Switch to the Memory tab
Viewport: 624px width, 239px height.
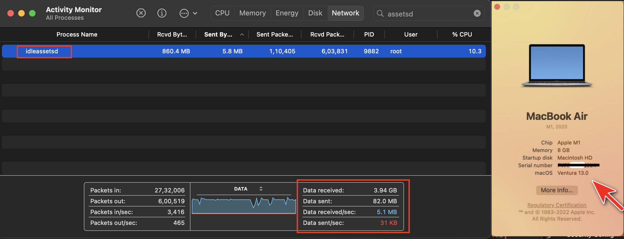tap(253, 13)
